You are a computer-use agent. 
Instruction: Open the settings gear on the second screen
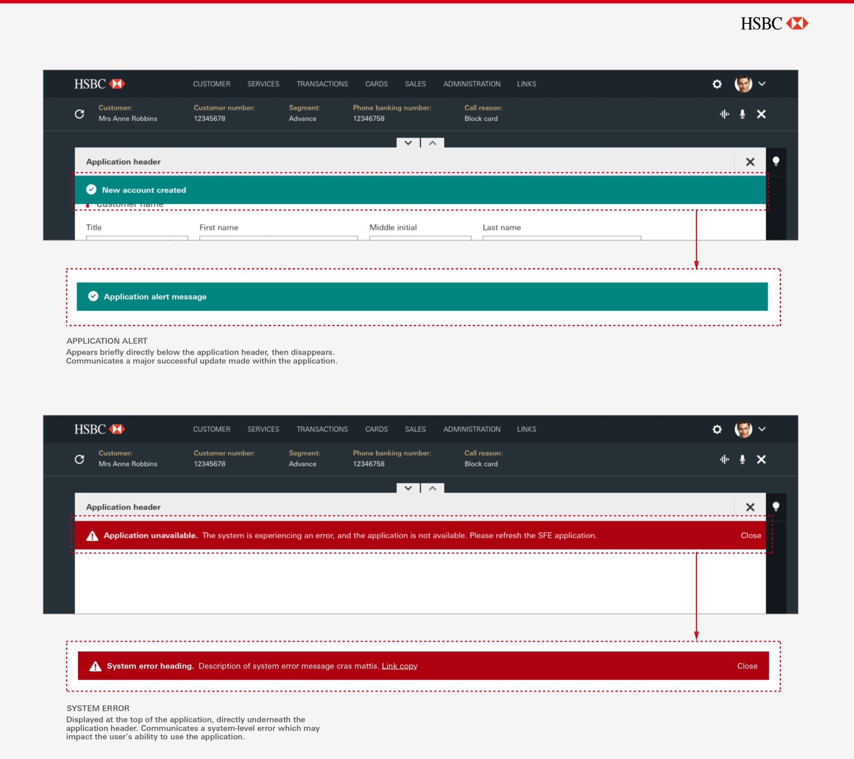point(717,429)
